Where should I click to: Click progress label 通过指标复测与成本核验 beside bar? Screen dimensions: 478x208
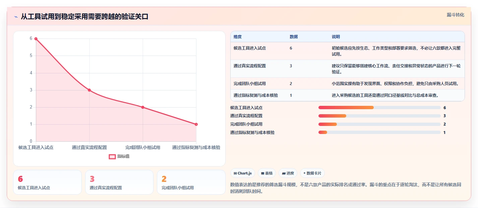252,133
